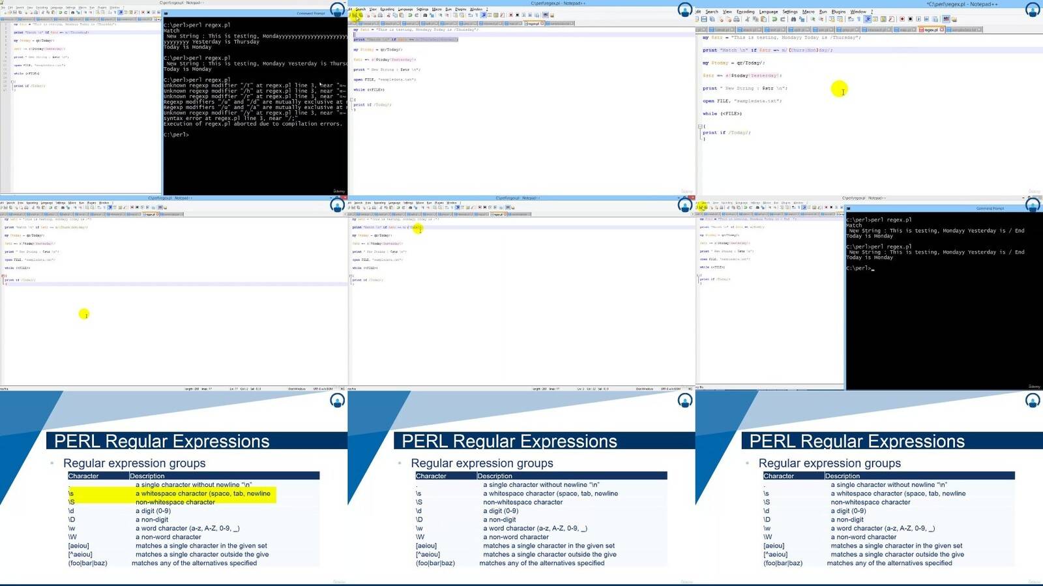Image resolution: width=1043 pixels, height=586 pixels.
Task: Open View menu in *regex.pl Notepad++ window
Action: click(727, 12)
